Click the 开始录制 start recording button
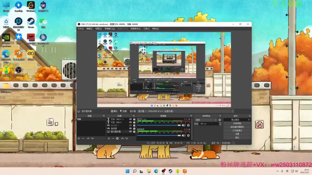Screen dimensions: 312x175 pyautogui.click(x=237, y=123)
